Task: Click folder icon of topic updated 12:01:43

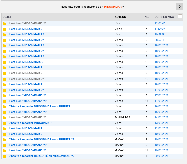Action: tap(5, 24)
